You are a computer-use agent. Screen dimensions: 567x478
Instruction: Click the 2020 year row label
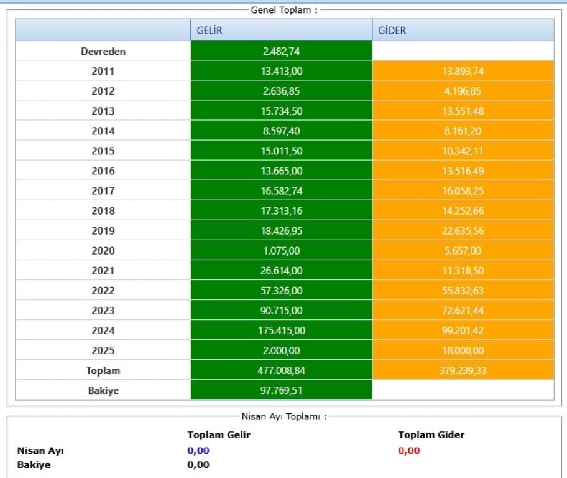[x=103, y=251]
